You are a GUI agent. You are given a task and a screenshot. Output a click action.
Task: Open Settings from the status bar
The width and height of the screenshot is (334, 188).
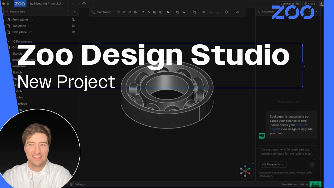pos(77,184)
